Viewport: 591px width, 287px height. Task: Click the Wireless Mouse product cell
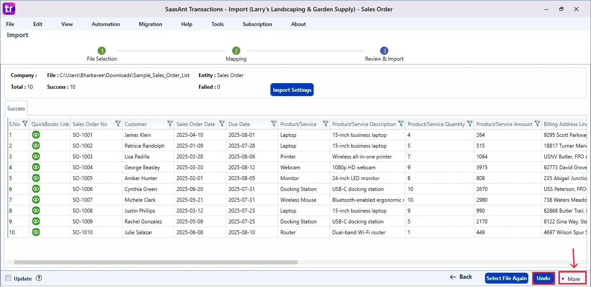304,200
